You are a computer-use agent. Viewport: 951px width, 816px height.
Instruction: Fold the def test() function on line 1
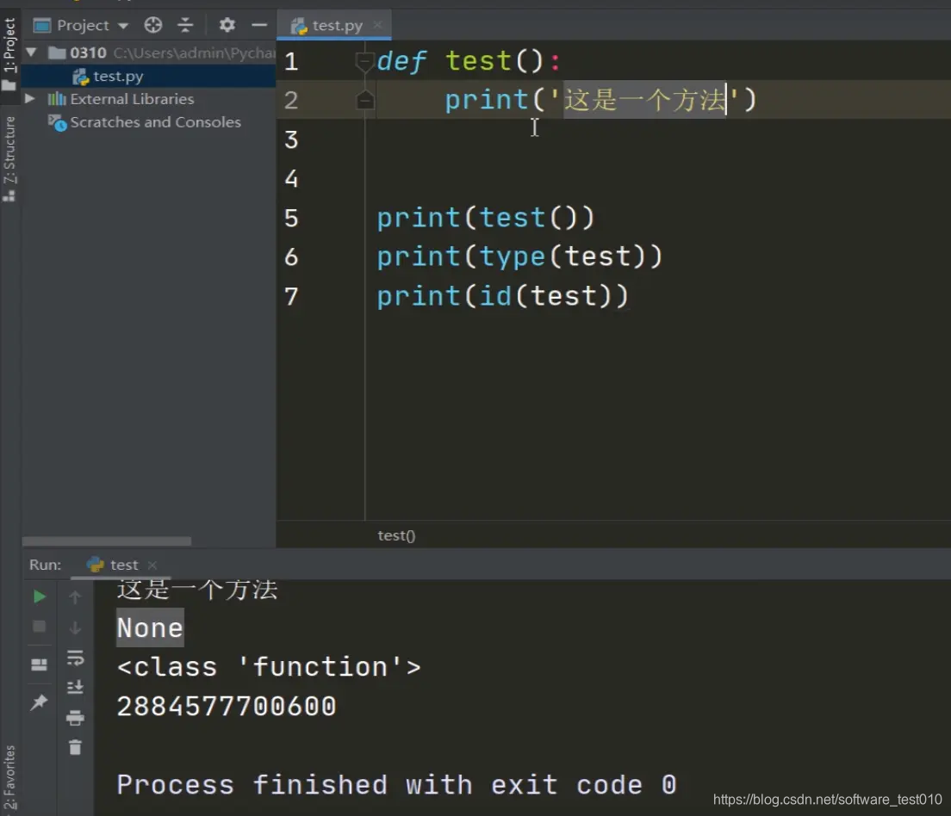click(364, 62)
